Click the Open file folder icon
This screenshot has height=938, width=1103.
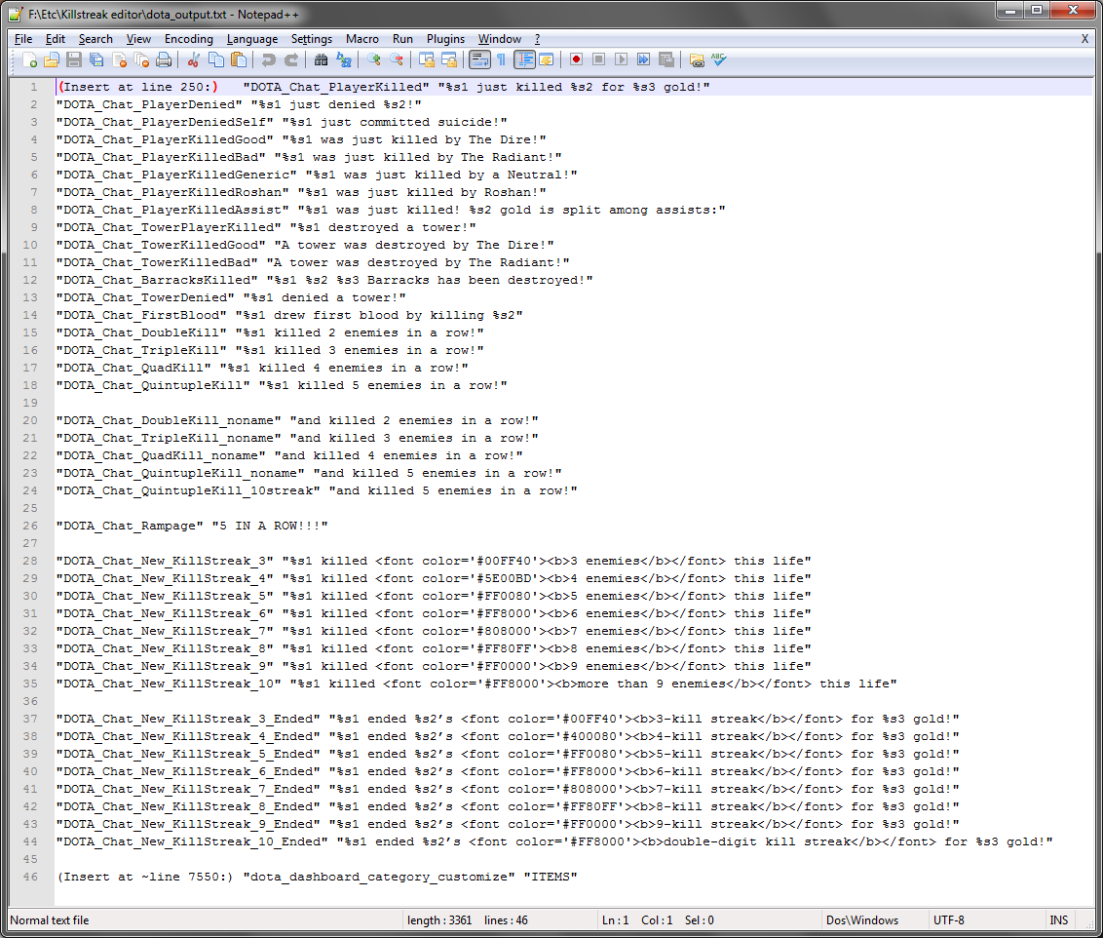tap(52, 59)
